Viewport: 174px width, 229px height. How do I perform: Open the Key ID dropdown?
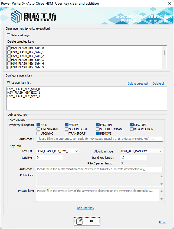(x=76, y=151)
